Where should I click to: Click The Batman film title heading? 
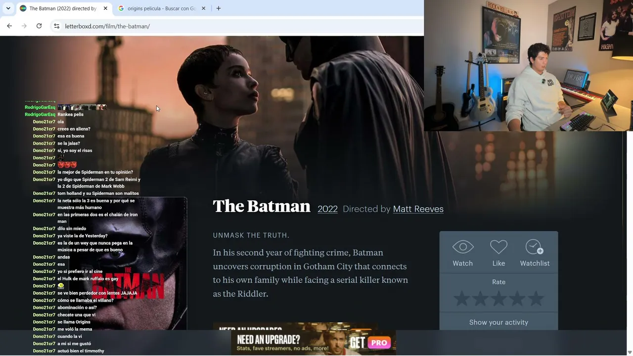tap(262, 206)
